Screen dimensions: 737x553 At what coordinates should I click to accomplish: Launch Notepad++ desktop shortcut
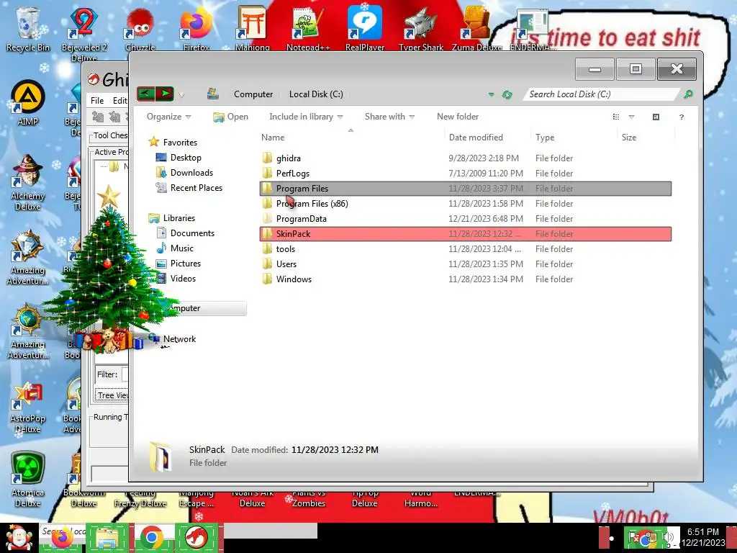pyautogui.click(x=308, y=28)
